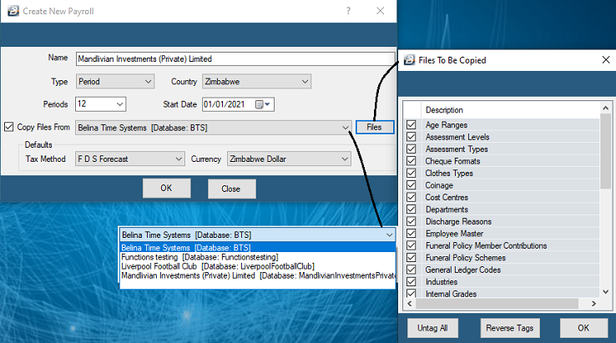The image size is (616, 343).
Task: Untick the Discharge Reasons checkbox
Action: pyautogui.click(x=412, y=221)
